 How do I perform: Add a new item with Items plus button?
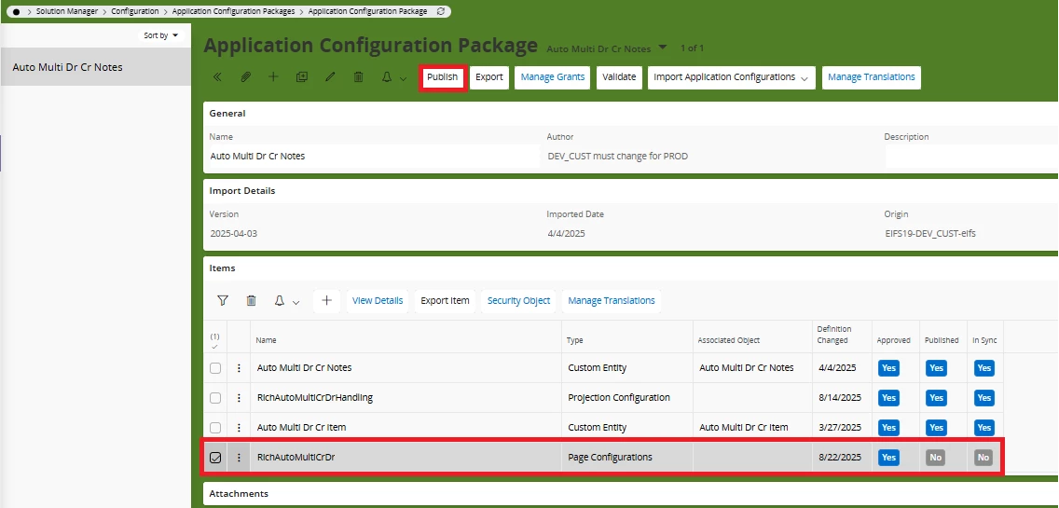(x=327, y=301)
